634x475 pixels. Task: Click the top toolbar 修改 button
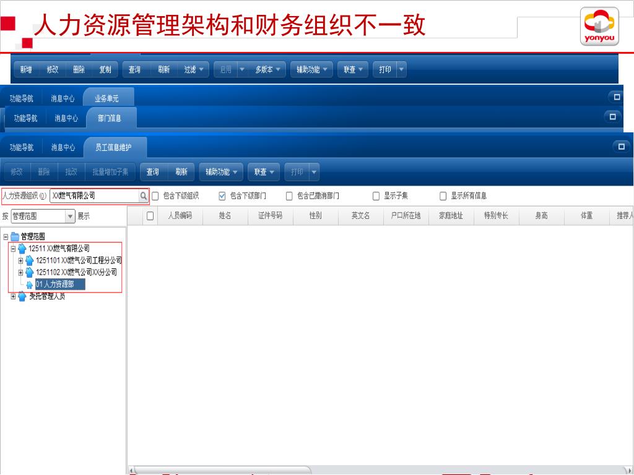[53, 69]
